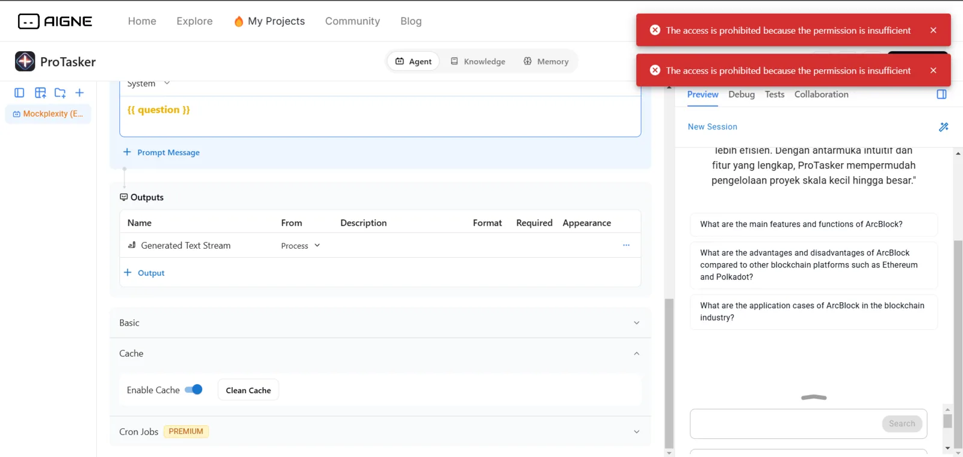Image resolution: width=963 pixels, height=457 pixels.
Task: Switch to the Agent tab
Action: 413,61
